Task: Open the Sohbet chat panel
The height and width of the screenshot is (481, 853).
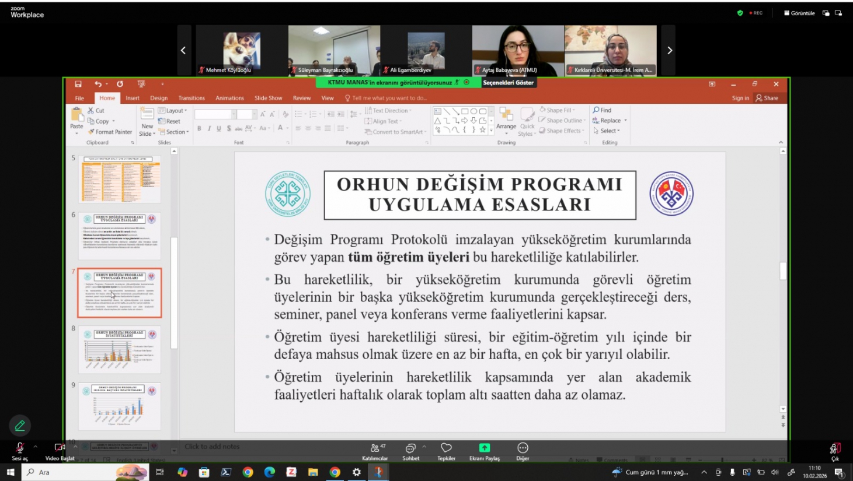Action: pyautogui.click(x=410, y=448)
